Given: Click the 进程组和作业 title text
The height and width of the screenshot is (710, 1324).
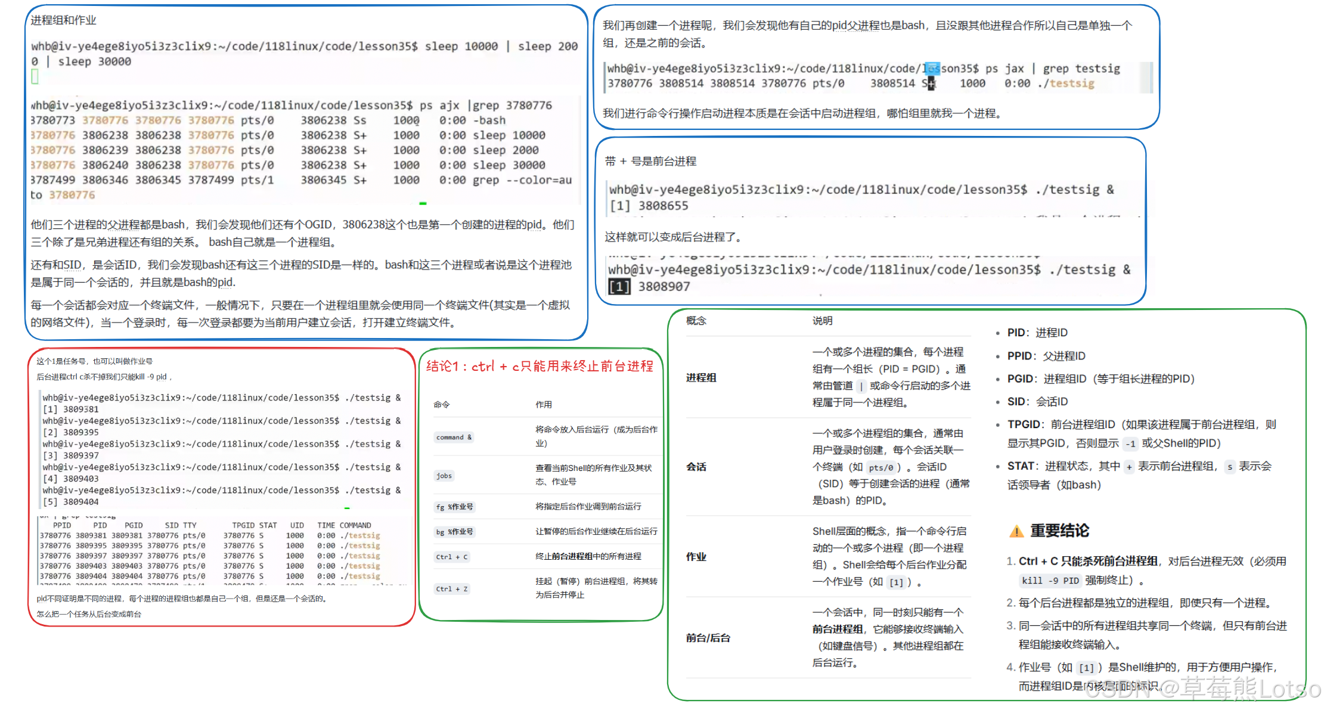Looking at the screenshot, I should click(63, 20).
